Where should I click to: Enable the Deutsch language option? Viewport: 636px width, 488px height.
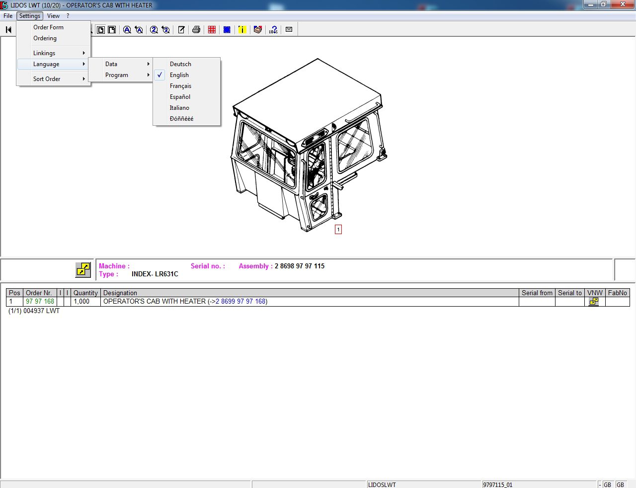coord(180,64)
